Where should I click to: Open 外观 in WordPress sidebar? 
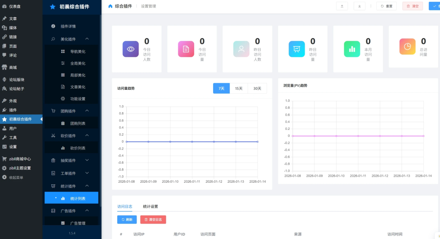tap(21, 101)
